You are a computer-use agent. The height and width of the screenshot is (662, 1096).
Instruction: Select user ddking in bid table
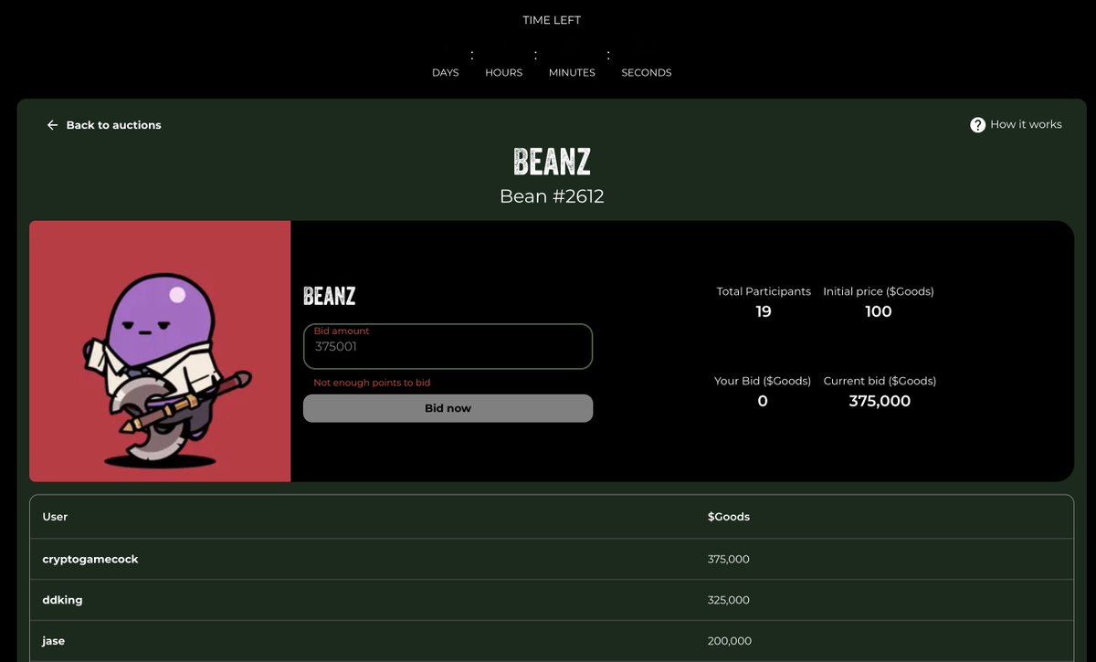point(63,600)
